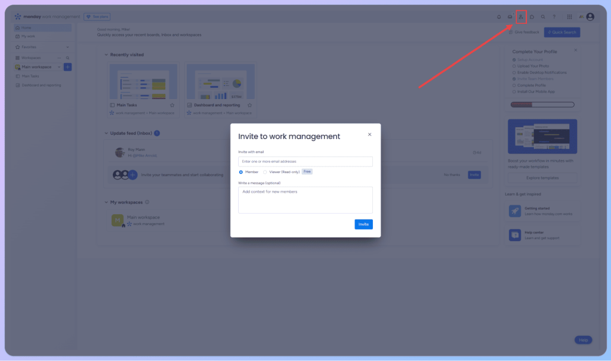
Task: Click the monday logo in header
Action: (x=18, y=16)
